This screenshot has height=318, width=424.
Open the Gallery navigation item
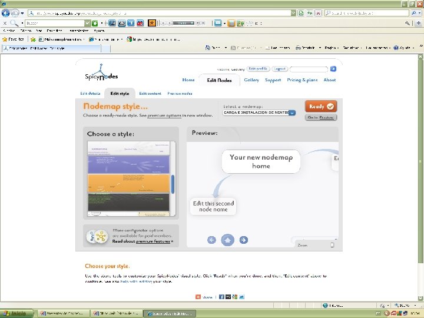(x=251, y=80)
